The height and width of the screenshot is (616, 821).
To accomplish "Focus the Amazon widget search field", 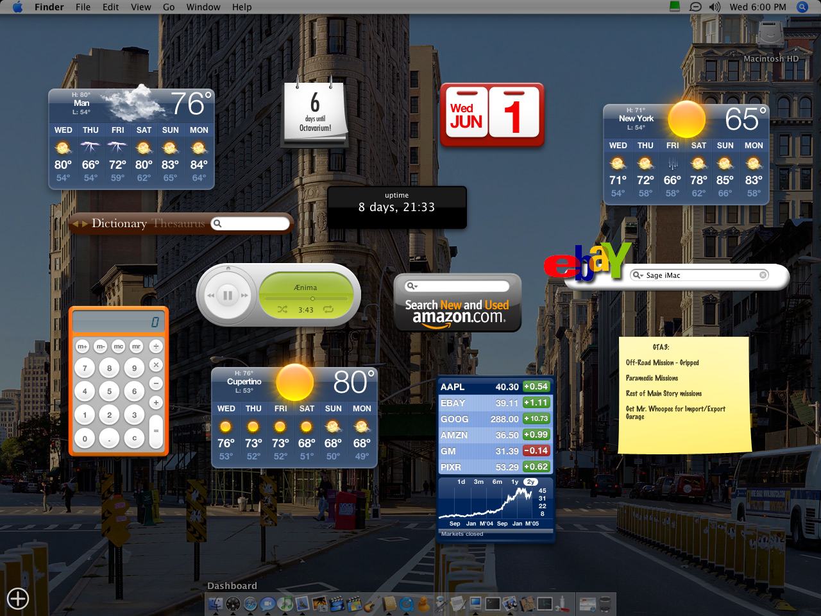I will click(x=457, y=286).
